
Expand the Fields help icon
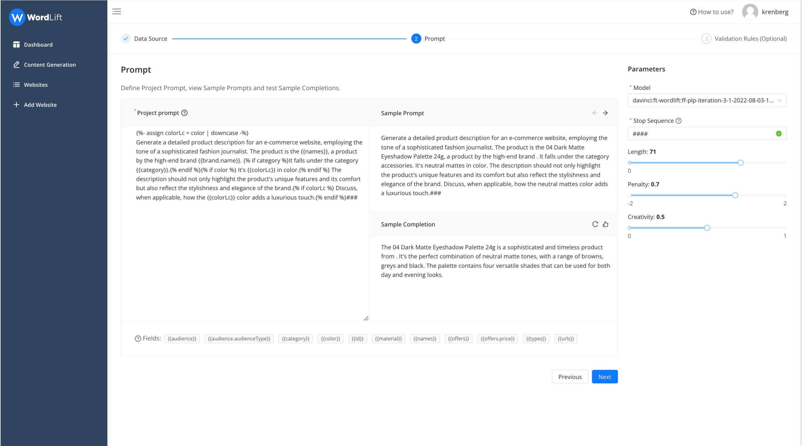[x=138, y=338]
